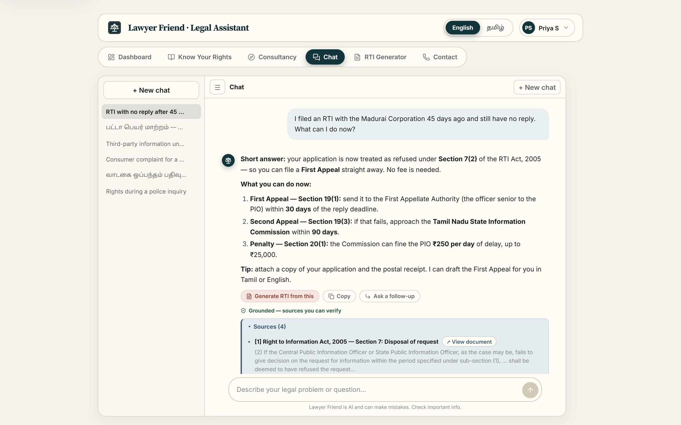The image size is (681, 425).
Task: Click the Lawyer Friend scales logo icon
Action: (114, 27)
